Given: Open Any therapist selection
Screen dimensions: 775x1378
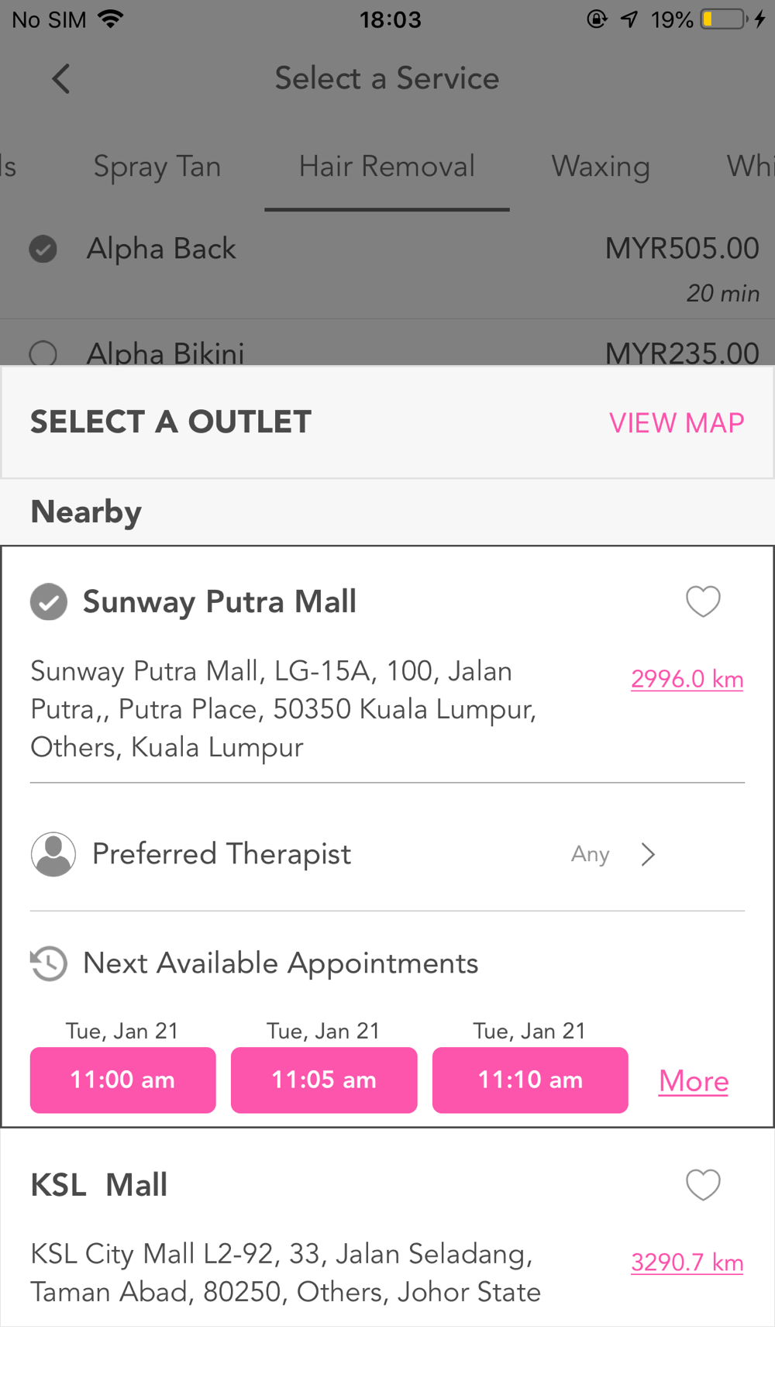Looking at the screenshot, I should coord(591,854).
